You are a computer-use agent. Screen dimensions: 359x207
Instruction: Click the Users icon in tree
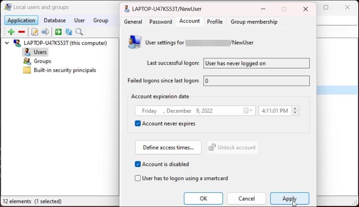click(x=27, y=52)
